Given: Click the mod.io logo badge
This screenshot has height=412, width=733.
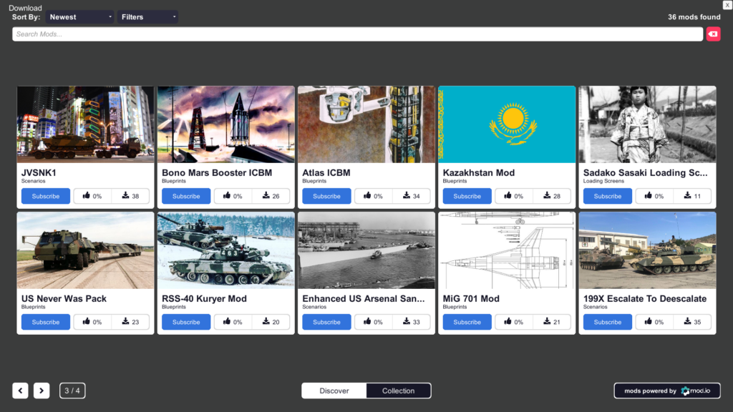Looking at the screenshot, I should [x=666, y=391].
